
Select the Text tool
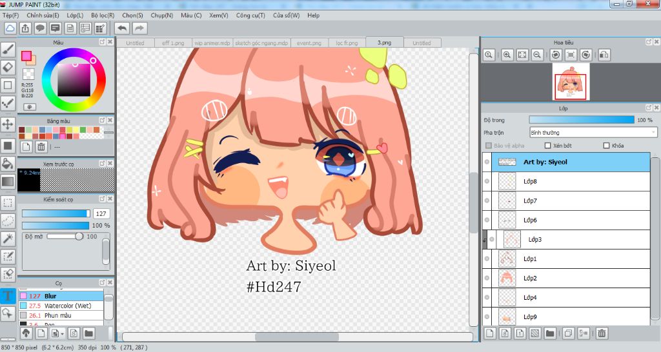[x=8, y=295]
